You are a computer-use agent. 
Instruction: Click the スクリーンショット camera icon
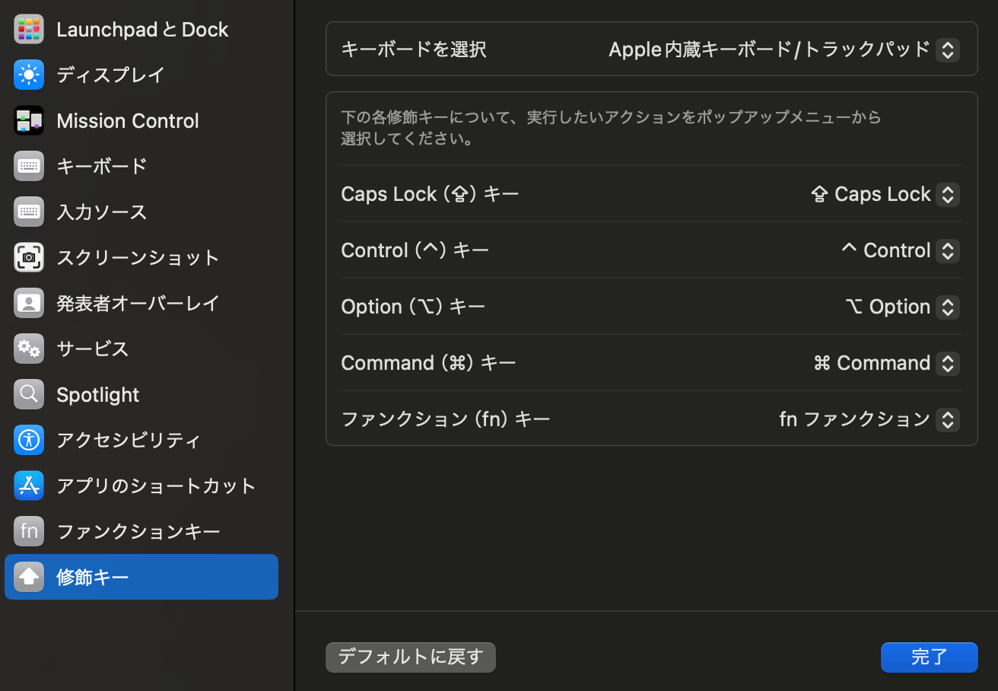[x=29, y=257]
